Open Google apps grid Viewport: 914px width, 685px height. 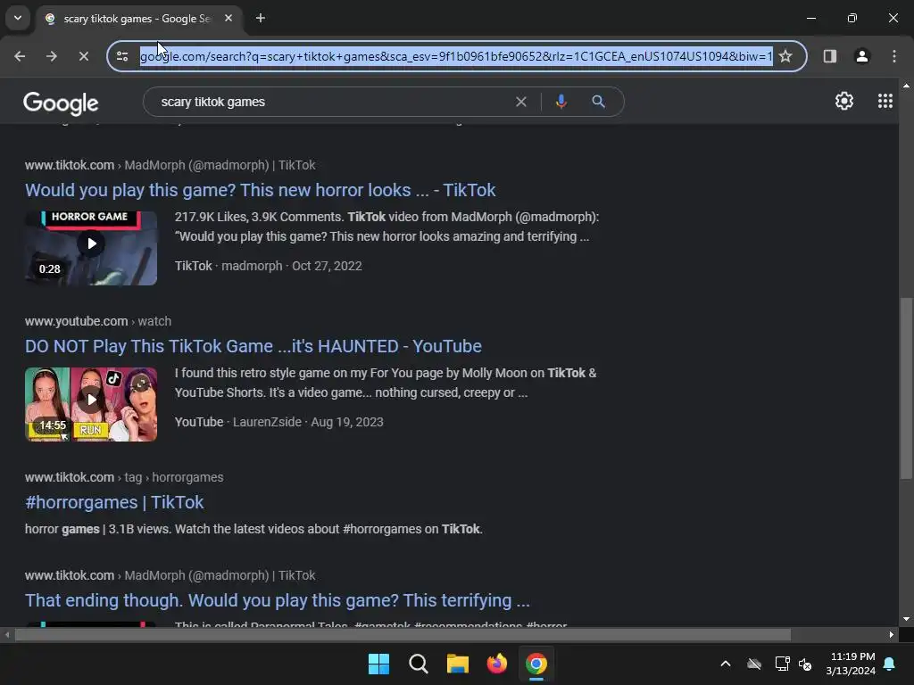pos(885,101)
